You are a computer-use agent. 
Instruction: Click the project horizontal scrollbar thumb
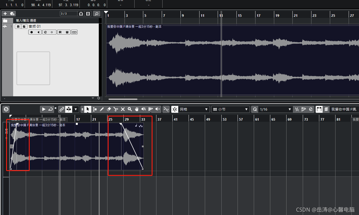click(x=123, y=99)
